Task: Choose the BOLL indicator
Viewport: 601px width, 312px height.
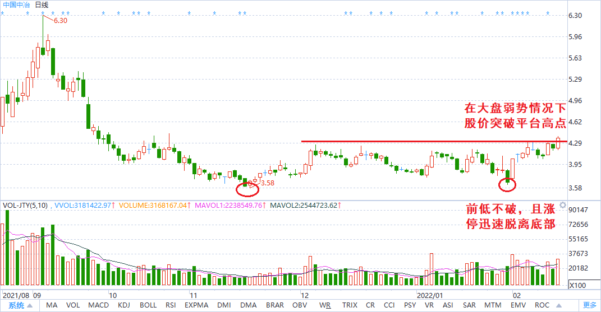Action: pos(148,305)
